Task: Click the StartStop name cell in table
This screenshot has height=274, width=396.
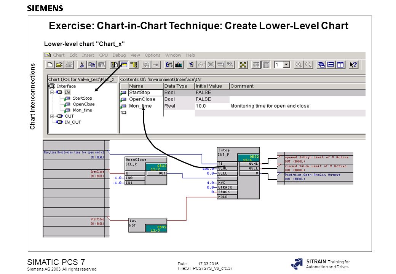Action: click(145, 92)
